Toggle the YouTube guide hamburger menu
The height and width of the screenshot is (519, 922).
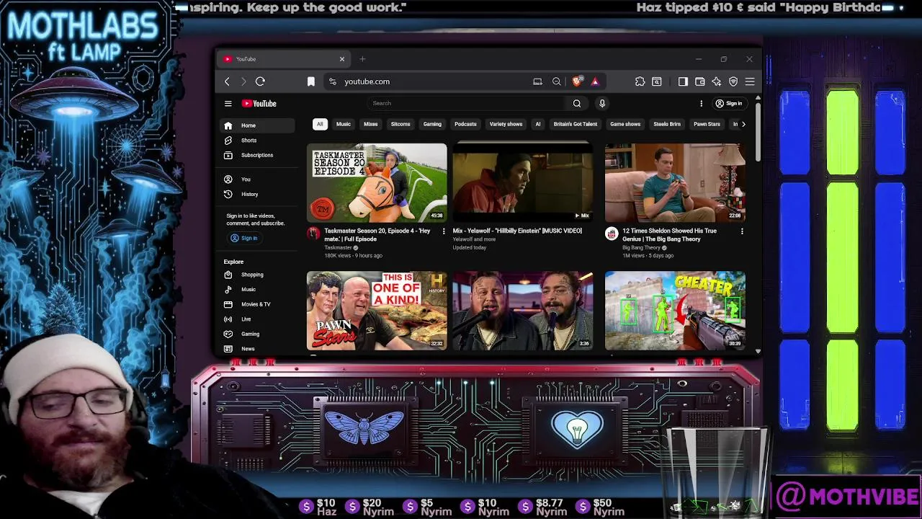(x=228, y=103)
